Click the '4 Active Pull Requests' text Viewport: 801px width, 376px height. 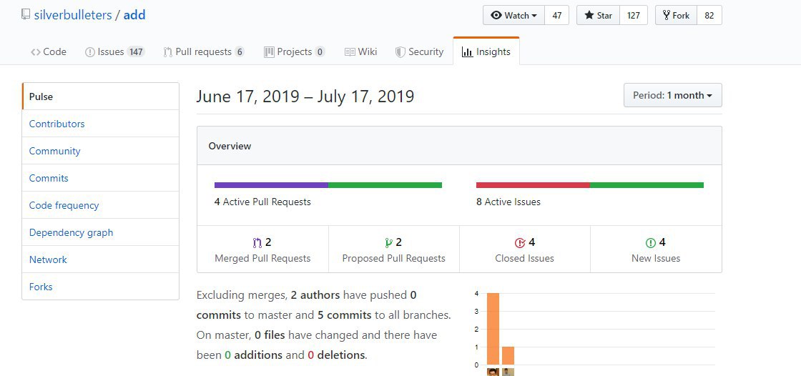262,202
